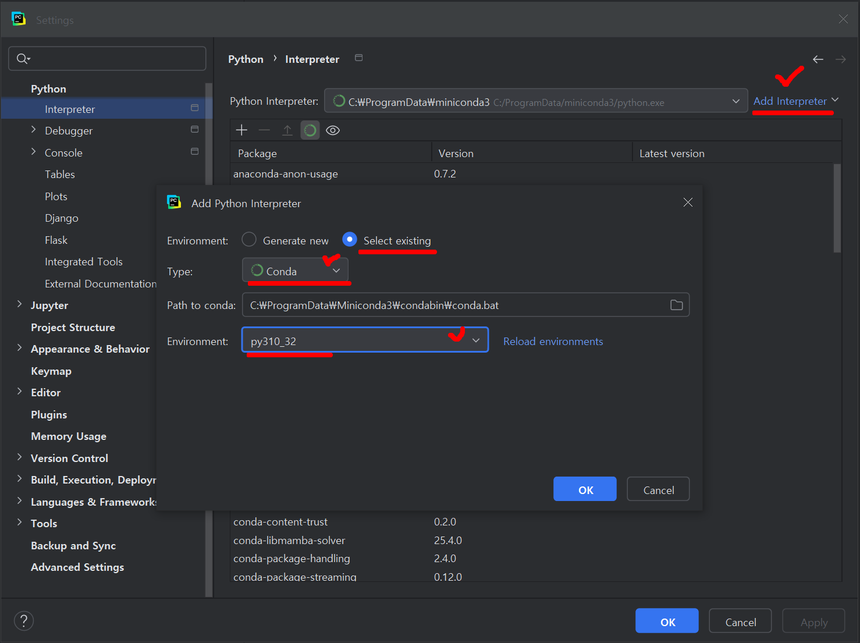860x643 pixels.
Task: Click the install package plus icon
Action: [241, 130]
